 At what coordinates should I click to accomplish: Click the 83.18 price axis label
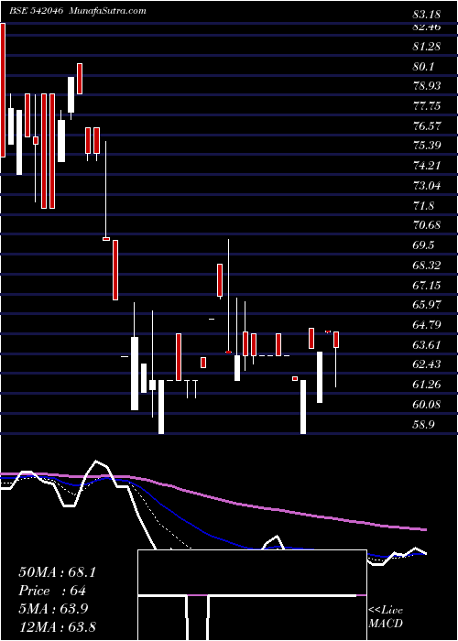click(427, 15)
